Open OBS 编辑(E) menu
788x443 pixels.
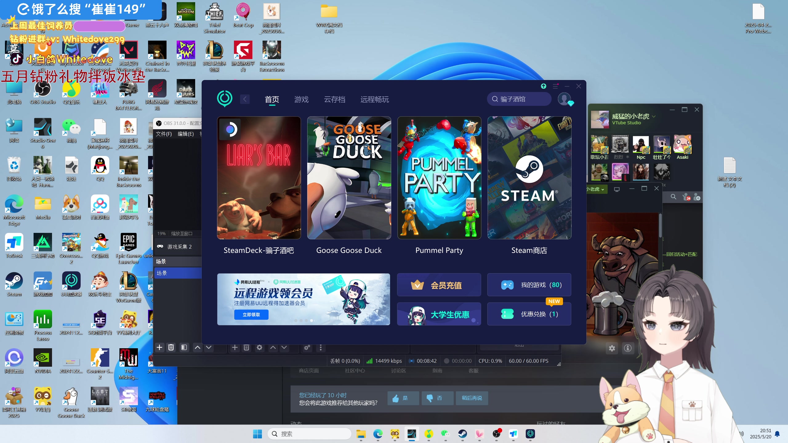(186, 134)
